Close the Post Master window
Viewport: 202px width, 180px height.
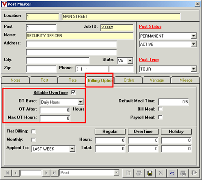[197, 4]
